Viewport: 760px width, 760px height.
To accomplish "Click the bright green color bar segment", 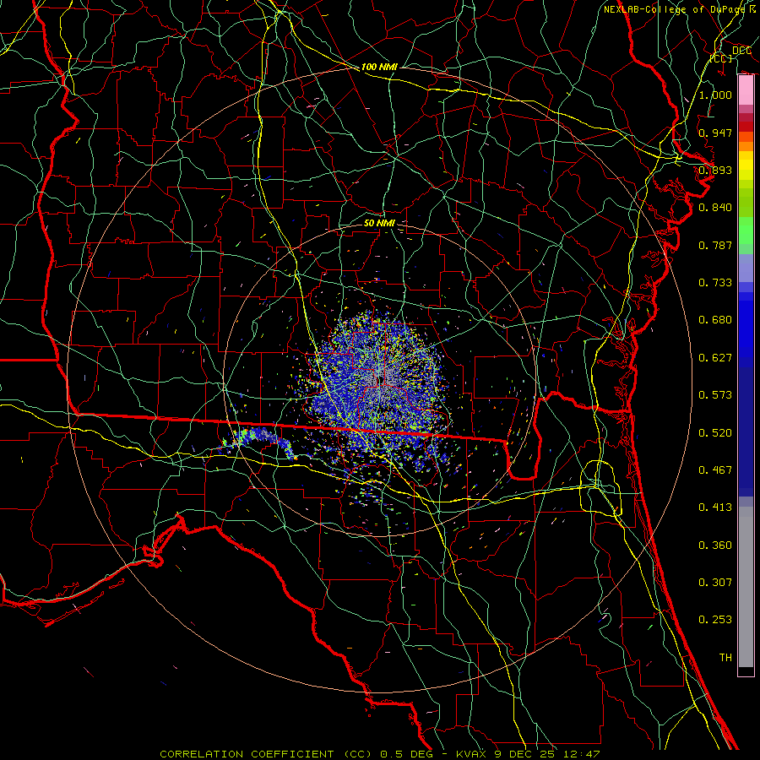I will 746,231.
